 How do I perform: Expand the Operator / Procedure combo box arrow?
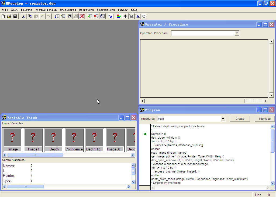[237, 33]
